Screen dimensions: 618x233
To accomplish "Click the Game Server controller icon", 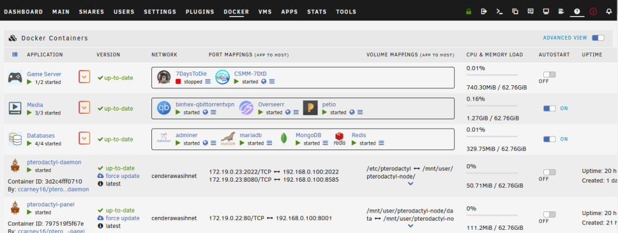I will click(15, 77).
